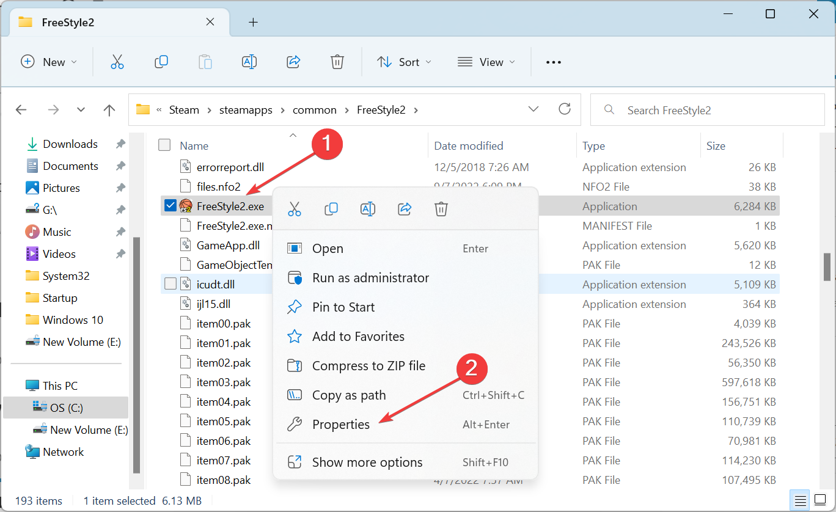Open recent locations chevron

point(81,110)
